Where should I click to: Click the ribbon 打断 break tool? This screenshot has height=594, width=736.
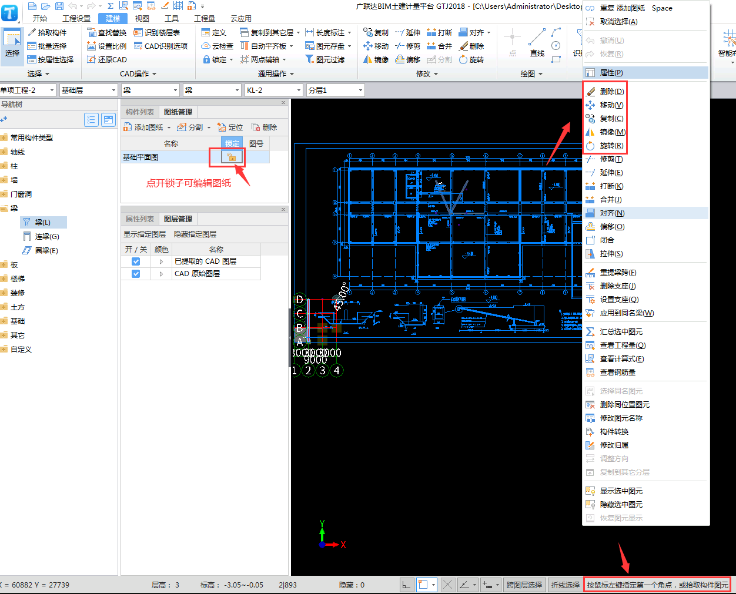click(x=439, y=32)
